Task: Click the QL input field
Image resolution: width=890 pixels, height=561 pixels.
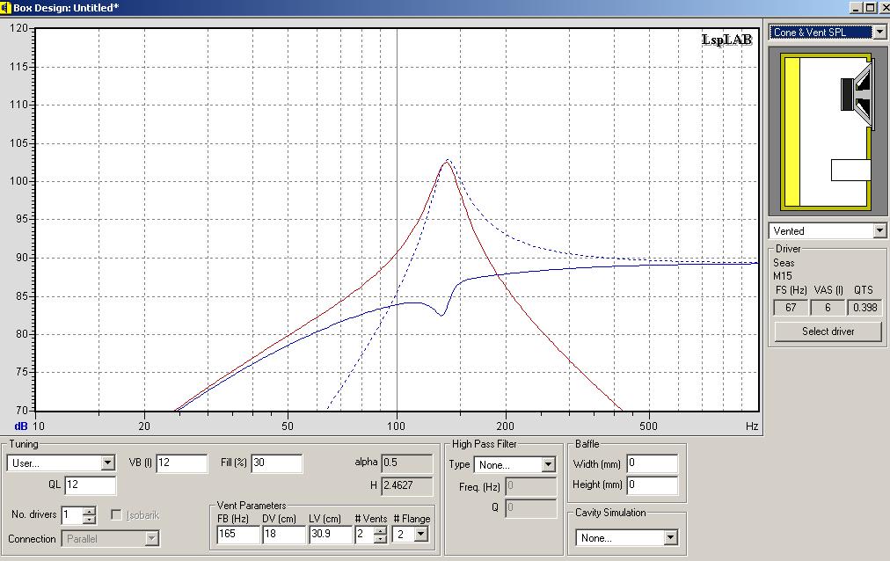Action: tap(90, 485)
